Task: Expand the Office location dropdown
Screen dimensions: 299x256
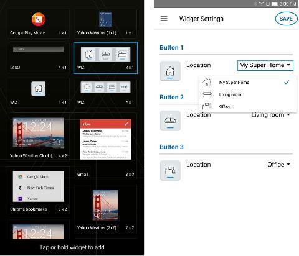Action: coord(278,165)
